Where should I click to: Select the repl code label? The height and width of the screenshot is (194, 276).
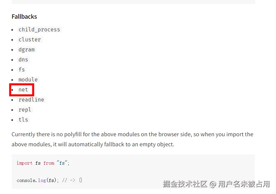[25, 110]
